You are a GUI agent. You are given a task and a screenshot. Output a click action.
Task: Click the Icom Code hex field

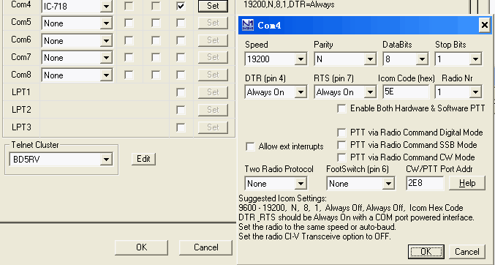click(406, 92)
